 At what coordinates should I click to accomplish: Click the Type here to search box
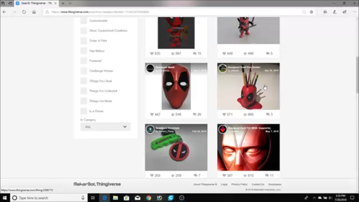click(49, 197)
